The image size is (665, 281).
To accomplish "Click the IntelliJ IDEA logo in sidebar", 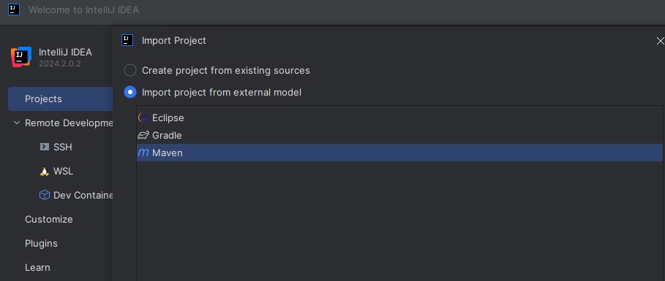I will (21, 57).
